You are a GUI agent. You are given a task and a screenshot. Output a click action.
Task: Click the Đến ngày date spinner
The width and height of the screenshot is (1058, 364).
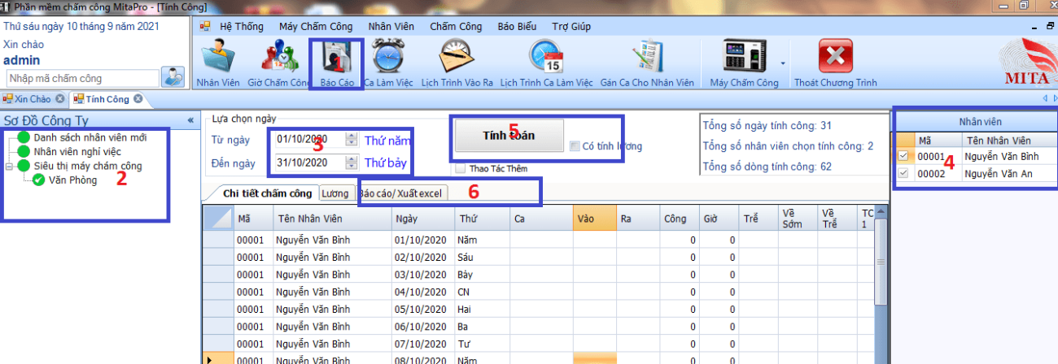(352, 162)
